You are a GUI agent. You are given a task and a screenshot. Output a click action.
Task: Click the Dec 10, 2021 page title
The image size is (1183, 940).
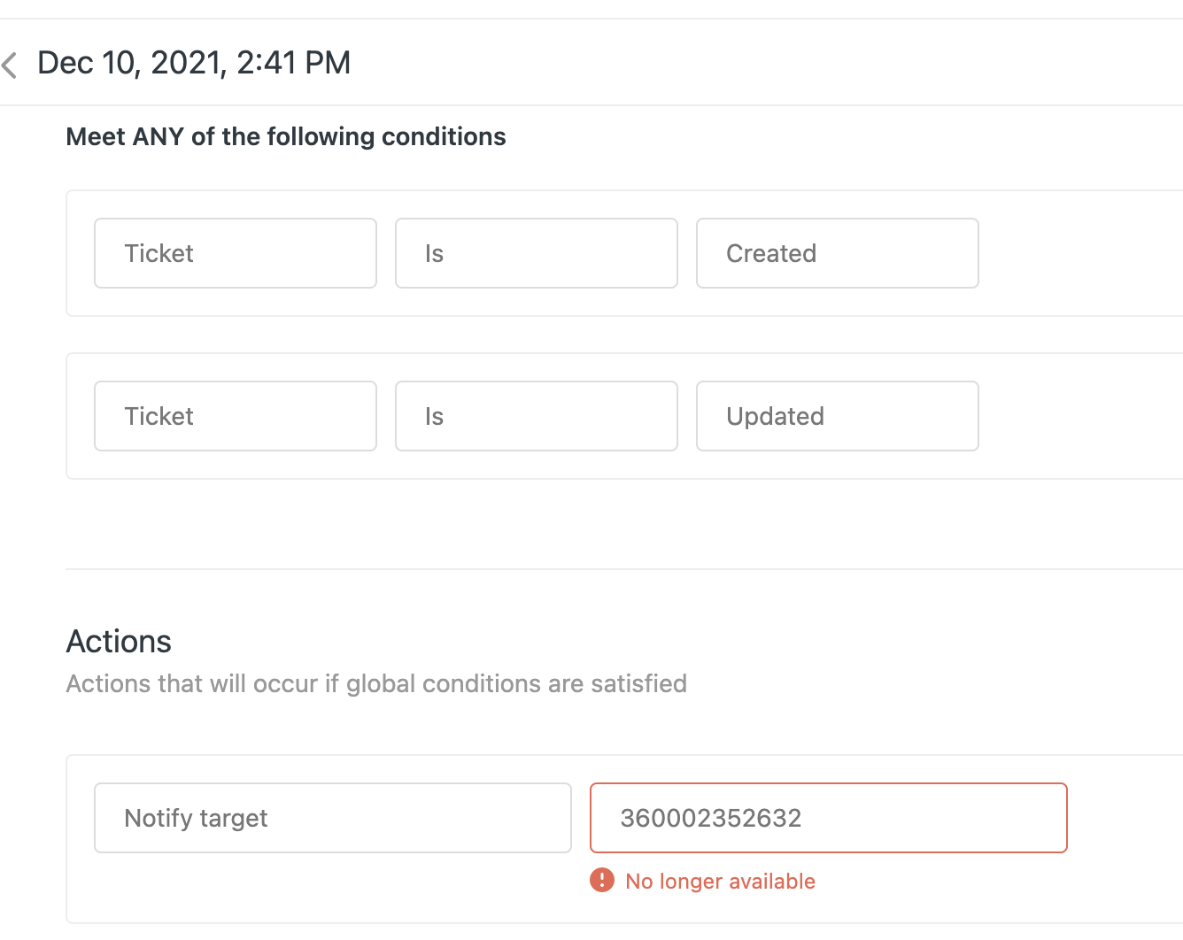[194, 63]
